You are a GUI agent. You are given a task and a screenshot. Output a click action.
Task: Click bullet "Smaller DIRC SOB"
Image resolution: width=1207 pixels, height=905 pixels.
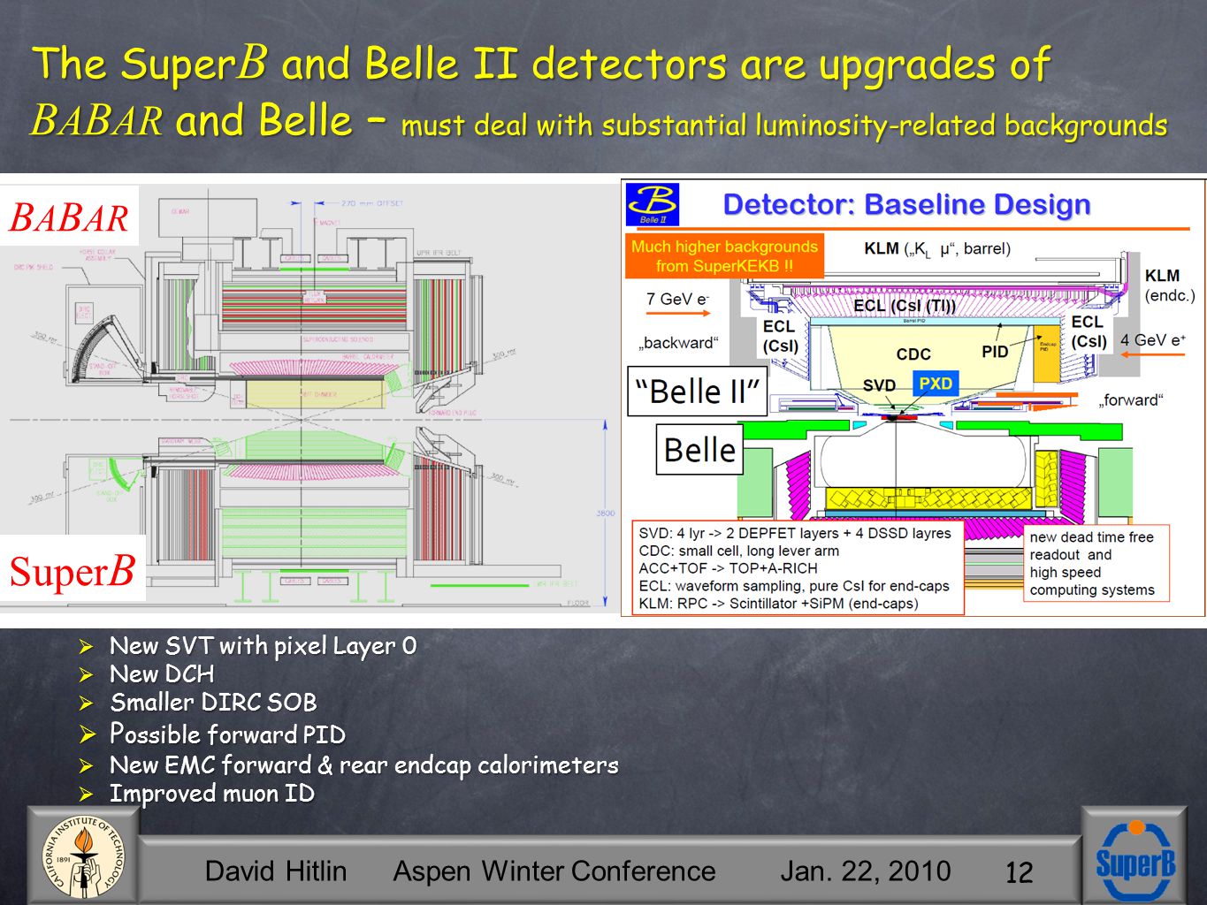213,703
